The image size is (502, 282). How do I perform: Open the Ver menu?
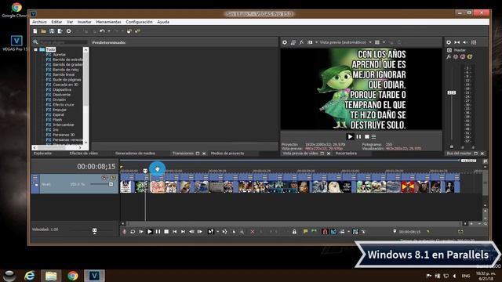(x=70, y=22)
